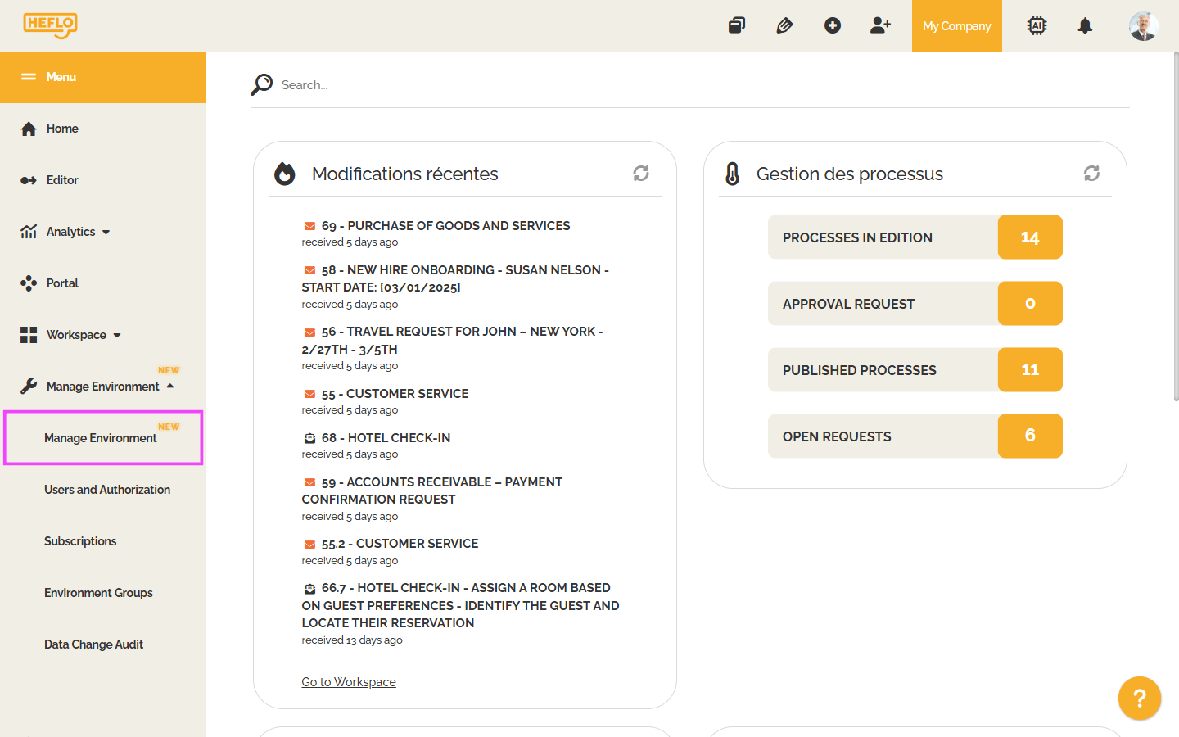The width and height of the screenshot is (1179, 737).
Task: Refresh Modifications récentes panel
Action: (641, 173)
